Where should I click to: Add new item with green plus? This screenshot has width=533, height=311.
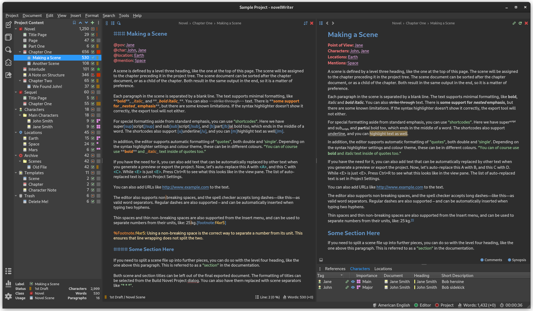92,23
